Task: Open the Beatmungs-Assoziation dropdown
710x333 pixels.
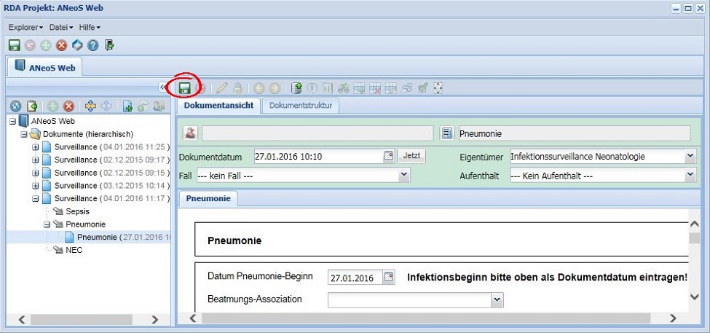Action: click(x=497, y=299)
